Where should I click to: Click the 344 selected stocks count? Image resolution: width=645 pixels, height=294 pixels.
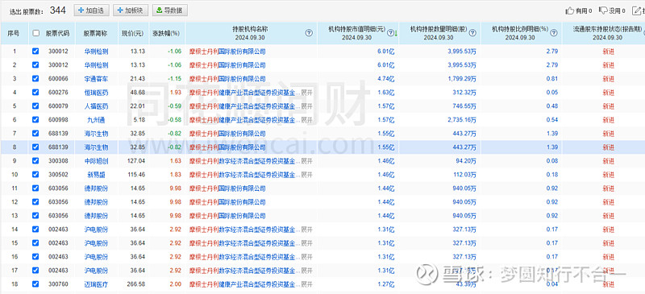(x=57, y=10)
